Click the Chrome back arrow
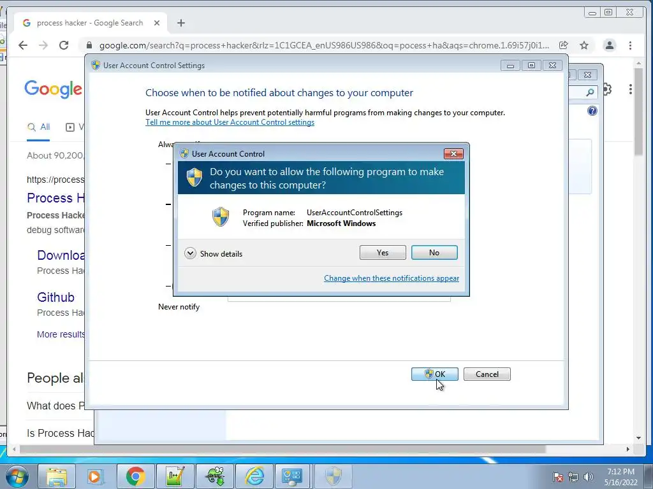 pyautogui.click(x=23, y=45)
